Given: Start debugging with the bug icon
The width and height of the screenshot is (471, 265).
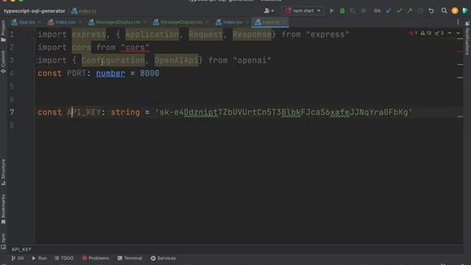Looking at the screenshot, I should pyautogui.click(x=342, y=11).
